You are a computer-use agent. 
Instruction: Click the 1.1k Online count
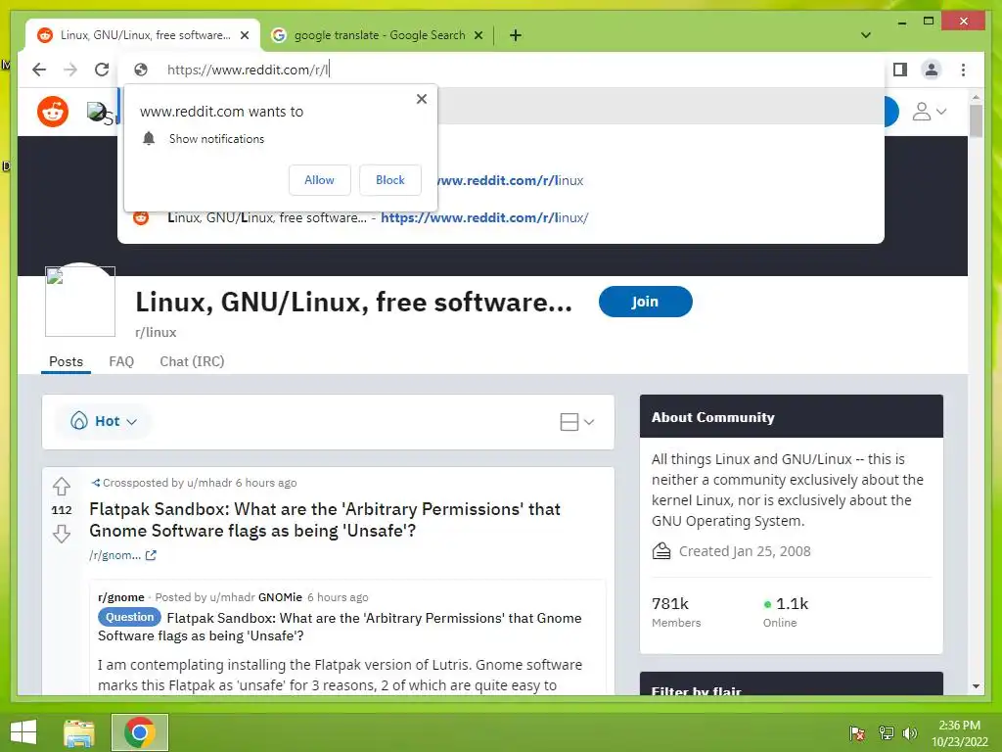[x=786, y=612]
